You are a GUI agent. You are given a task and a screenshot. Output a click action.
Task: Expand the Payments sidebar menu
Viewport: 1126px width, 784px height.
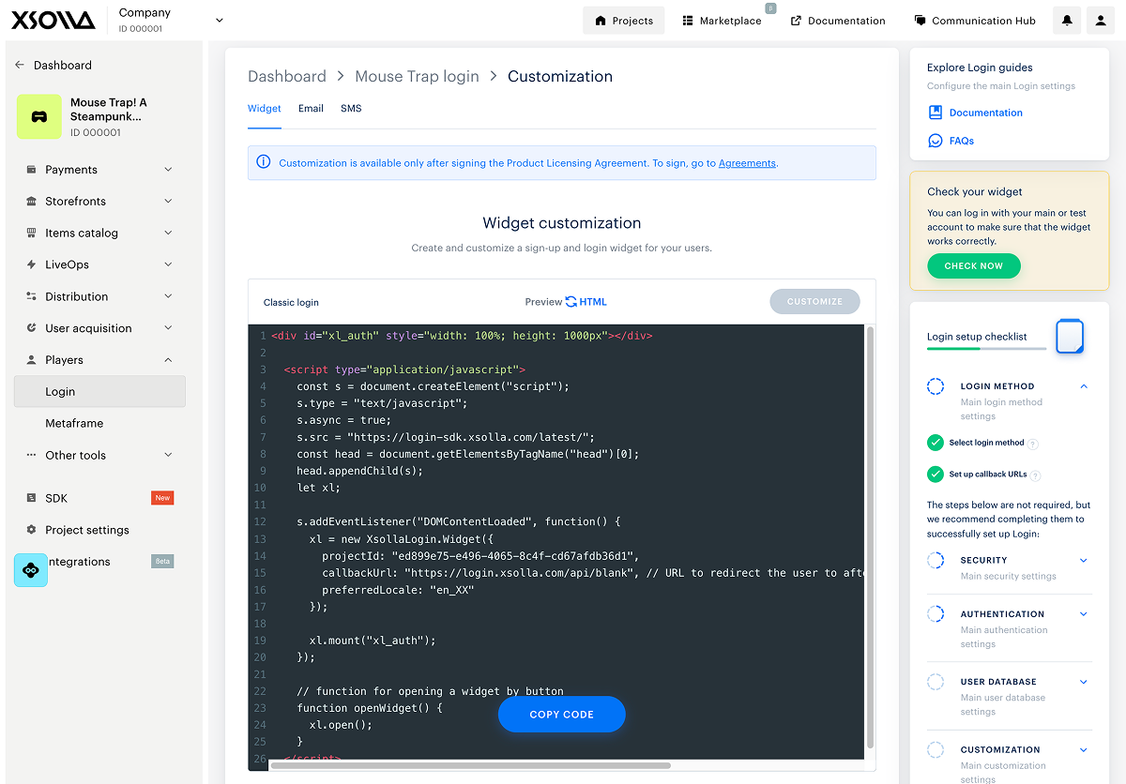click(x=168, y=170)
